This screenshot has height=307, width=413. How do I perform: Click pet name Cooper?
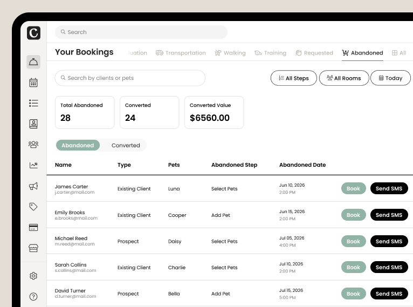point(177,215)
